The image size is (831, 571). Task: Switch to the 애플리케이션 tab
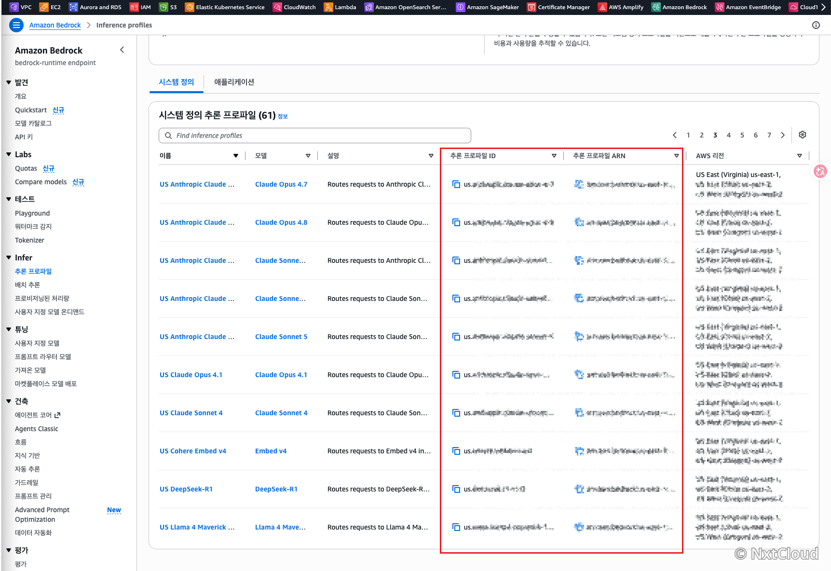click(x=234, y=82)
